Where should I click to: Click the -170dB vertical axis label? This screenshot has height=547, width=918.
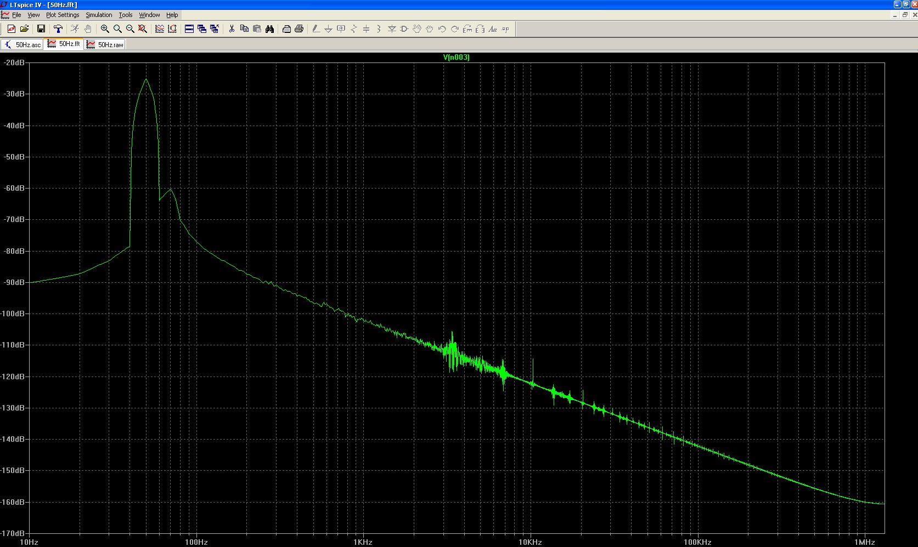(x=14, y=533)
